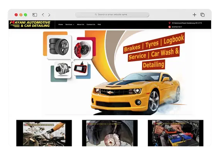Click the stacked tyres image tile
Screen dimensions: 222x156
59,47
